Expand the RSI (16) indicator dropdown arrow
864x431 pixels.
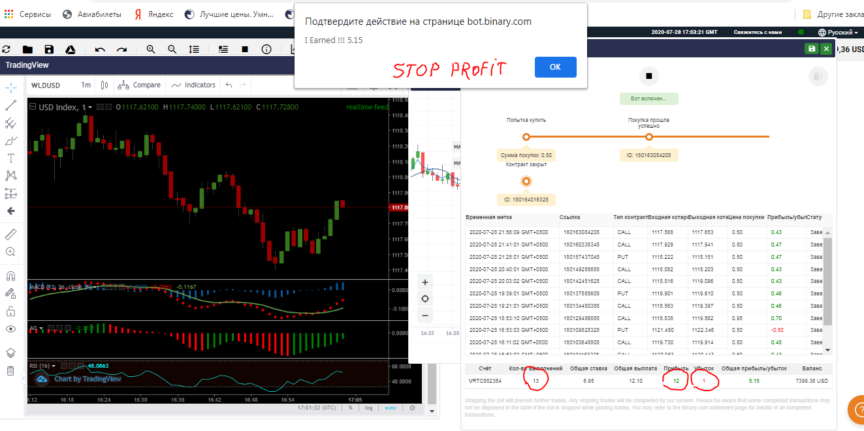55,366
